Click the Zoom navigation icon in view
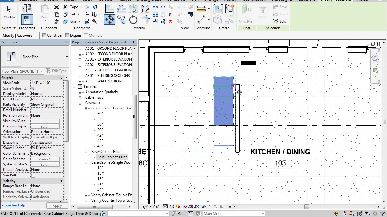The width and height of the screenshot is (387, 217). point(376,71)
